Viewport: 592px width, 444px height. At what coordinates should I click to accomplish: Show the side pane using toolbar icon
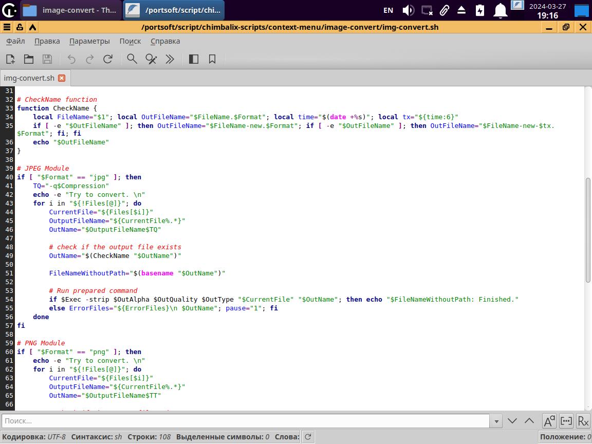click(x=194, y=59)
